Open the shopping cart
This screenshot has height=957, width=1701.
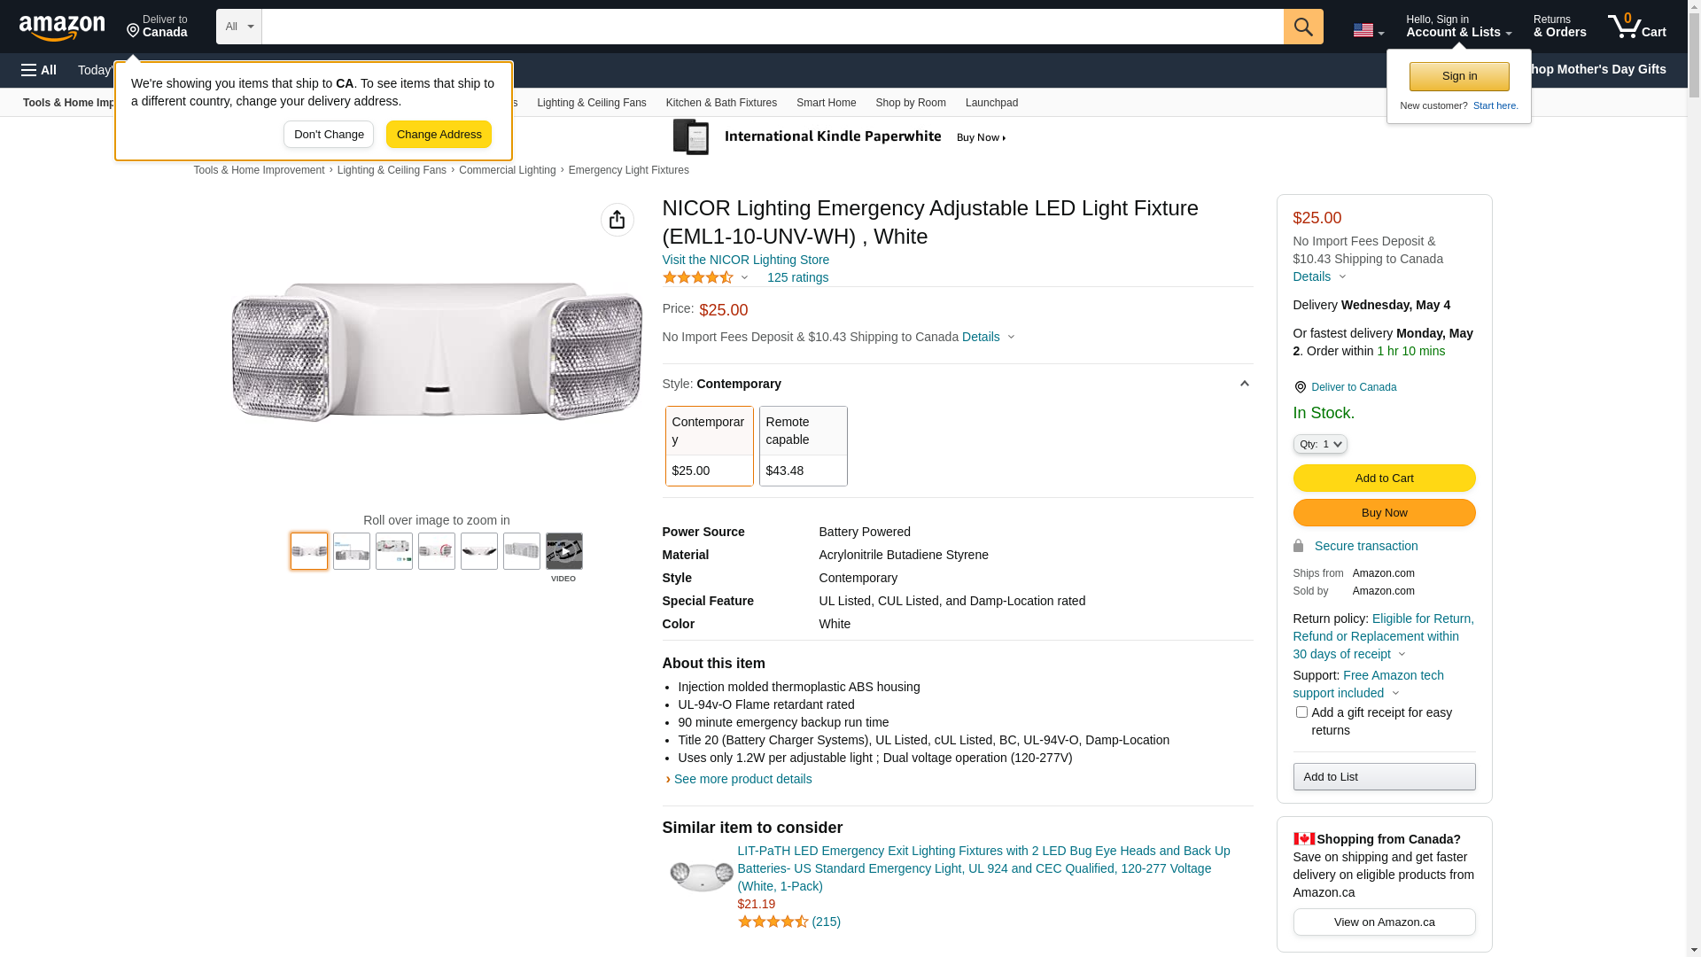(x=1636, y=27)
